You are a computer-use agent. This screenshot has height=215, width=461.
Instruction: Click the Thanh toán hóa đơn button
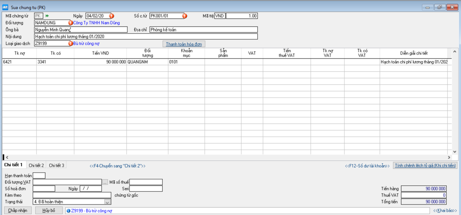tap(184, 44)
